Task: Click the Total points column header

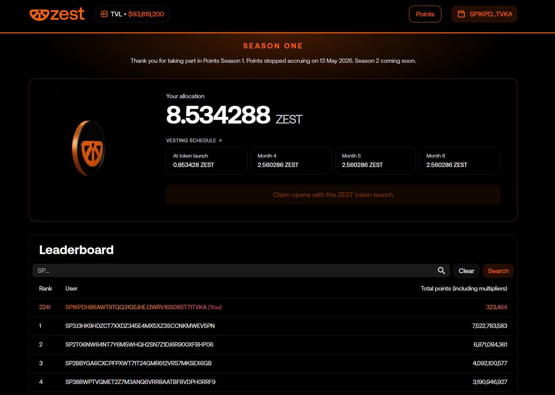Action: point(464,288)
